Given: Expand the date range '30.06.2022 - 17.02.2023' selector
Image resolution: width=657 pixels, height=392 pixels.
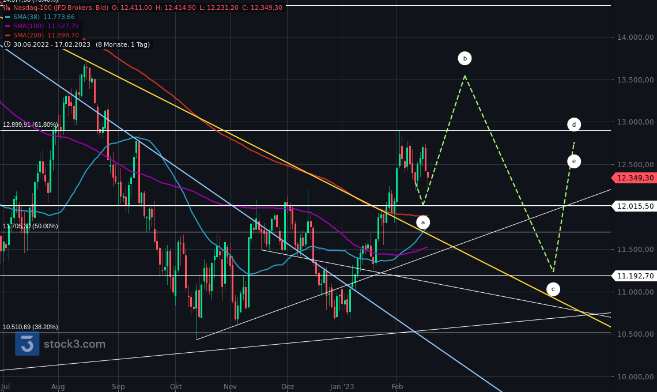Looking at the screenshot, I should [52, 44].
